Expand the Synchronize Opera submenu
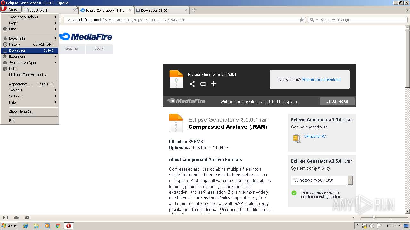The width and height of the screenshot is (410, 230). pyautogui.click(x=29, y=63)
